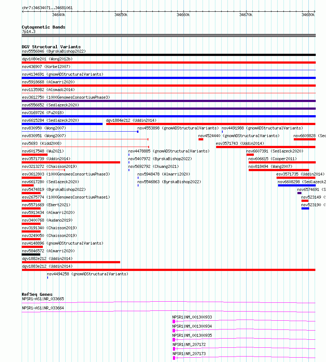Open nsv6556652 (Sedlazeck2020) variant

coord(51,105)
